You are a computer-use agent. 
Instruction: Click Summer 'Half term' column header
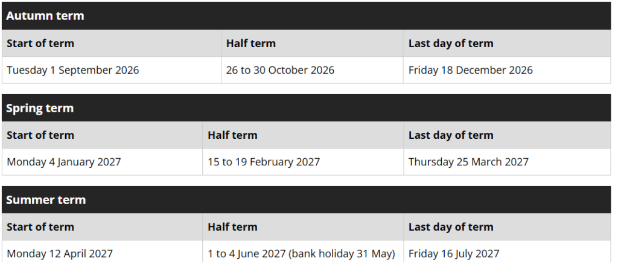click(303, 227)
